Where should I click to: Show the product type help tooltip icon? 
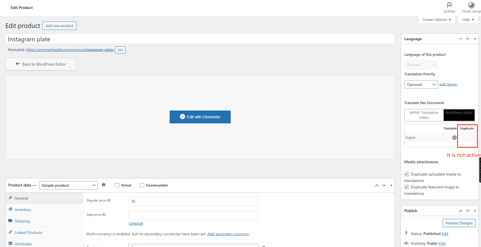(x=104, y=185)
